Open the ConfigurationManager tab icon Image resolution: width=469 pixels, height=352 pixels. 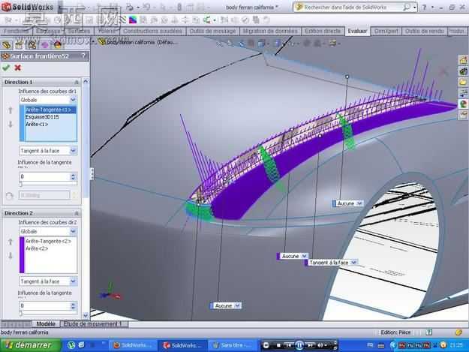pos(32,45)
